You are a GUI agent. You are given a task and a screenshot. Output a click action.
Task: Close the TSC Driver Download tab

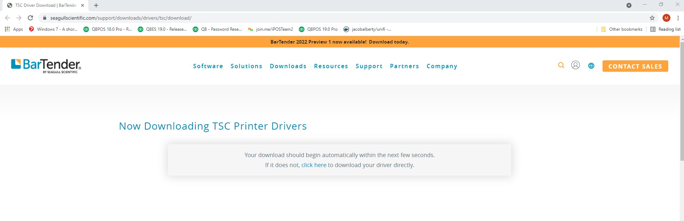[83, 5]
